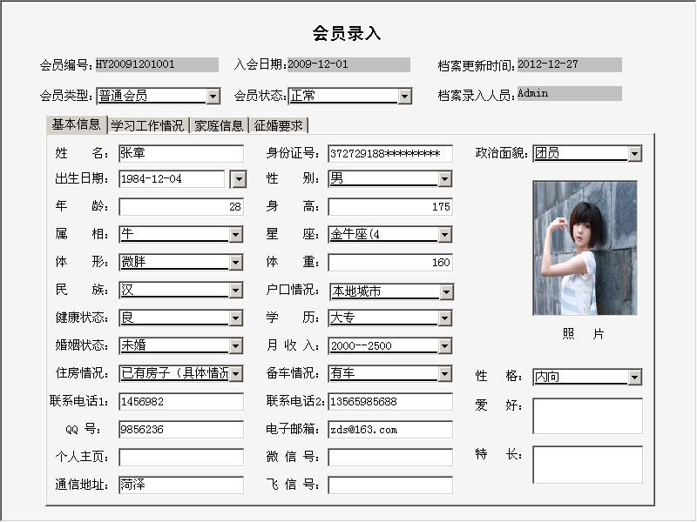Viewport: 697px width, 522px height.
Task: Open the 家庭信息 tab
Action: (x=220, y=125)
